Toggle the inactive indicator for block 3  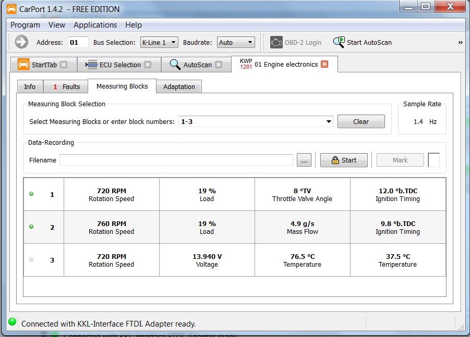[31, 259]
